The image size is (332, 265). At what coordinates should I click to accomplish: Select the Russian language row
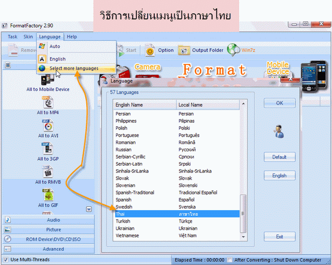click(x=177, y=149)
